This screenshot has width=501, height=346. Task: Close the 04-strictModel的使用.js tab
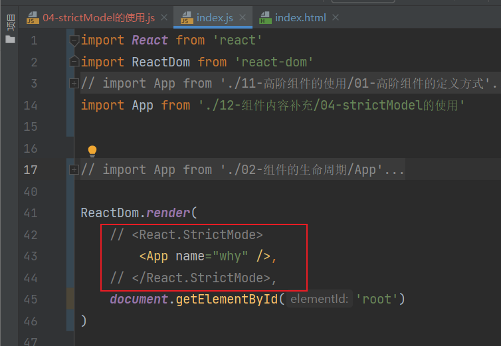pyautogui.click(x=164, y=17)
